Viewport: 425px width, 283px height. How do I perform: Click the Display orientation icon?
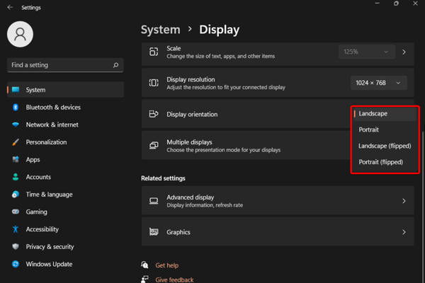154,114
